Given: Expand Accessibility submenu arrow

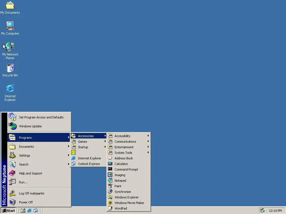Looking at the screenshot, I should [148, 136].
